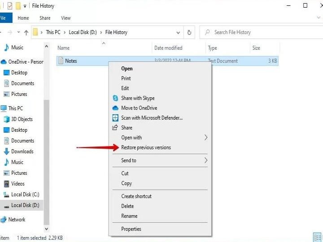Choose Restore previous versions
Image resolution: width=323 pixels, height=242 pixels.
tap(160, 147)
